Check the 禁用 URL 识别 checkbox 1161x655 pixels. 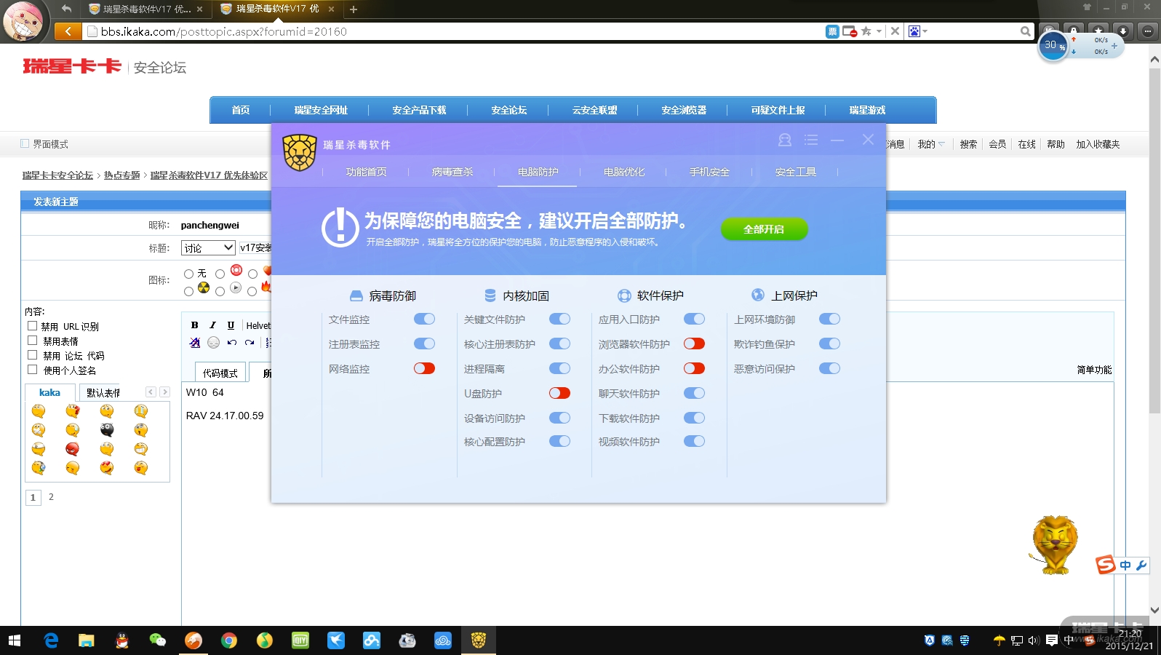click(32, 326)
